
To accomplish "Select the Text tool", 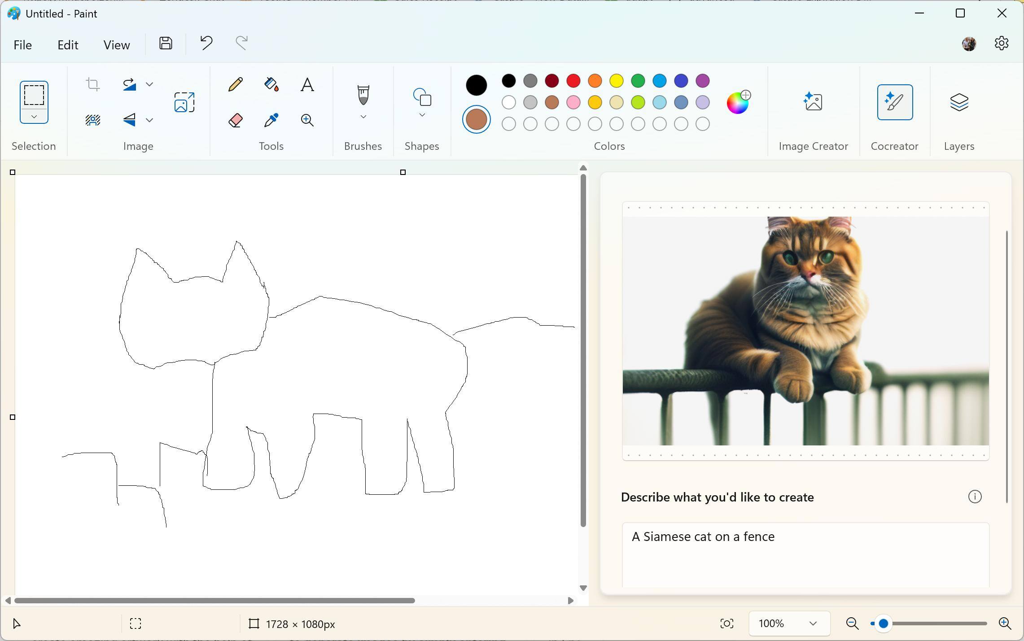I will pyautogui.click(x=307, y=85).
